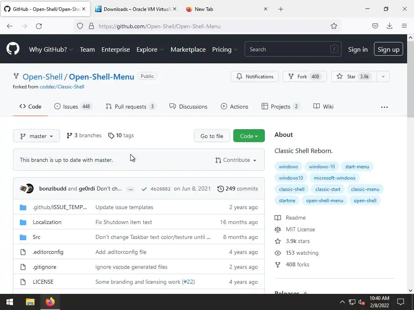The width and height of the screenshot is (414, 310).
Task: Click the classic-shell topic tag
Action: click(291, 189)
